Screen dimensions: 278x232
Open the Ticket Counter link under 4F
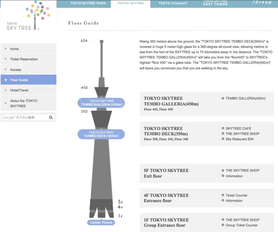[236, 195]
